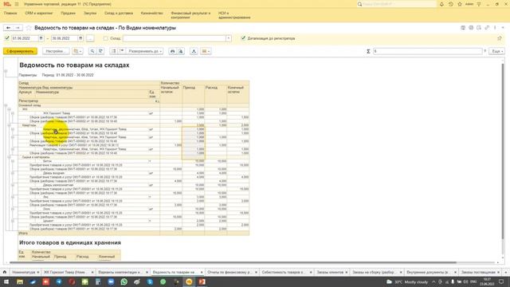510x287 pixels.
Task: Click the find-next icon beside magnifier
Action: click(100, 51)
